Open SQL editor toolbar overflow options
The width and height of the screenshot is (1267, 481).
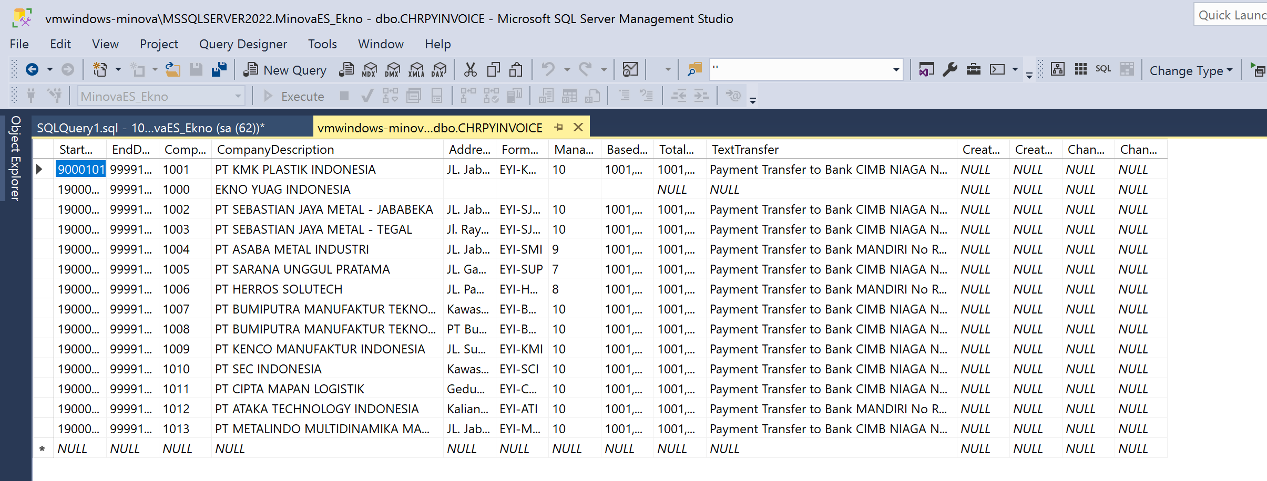pos(753,100)
